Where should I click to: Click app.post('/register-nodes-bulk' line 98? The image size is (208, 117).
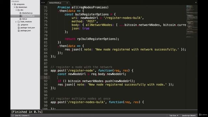point(97,102)
